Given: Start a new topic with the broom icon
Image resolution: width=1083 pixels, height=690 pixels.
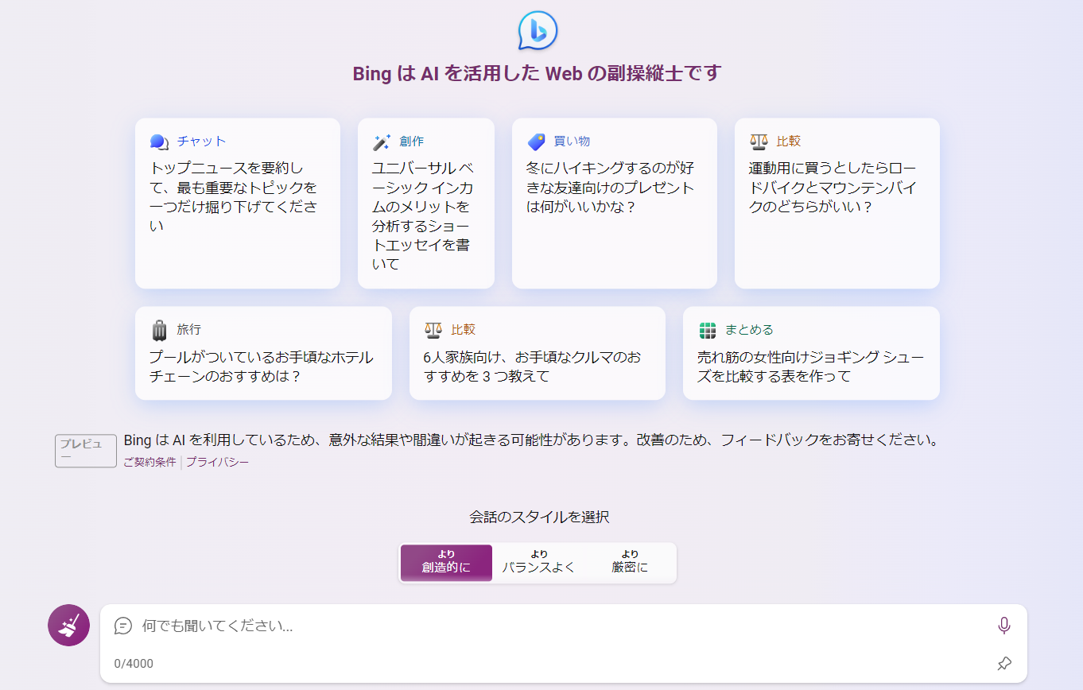Looking at the screenshot, I should (x=68, y=625).
